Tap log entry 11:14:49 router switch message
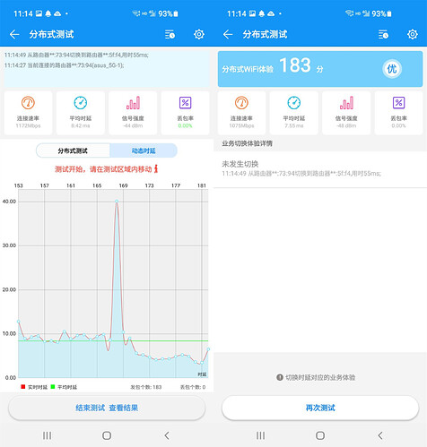This screenshot has width=427, height=447. coord(76,55)
